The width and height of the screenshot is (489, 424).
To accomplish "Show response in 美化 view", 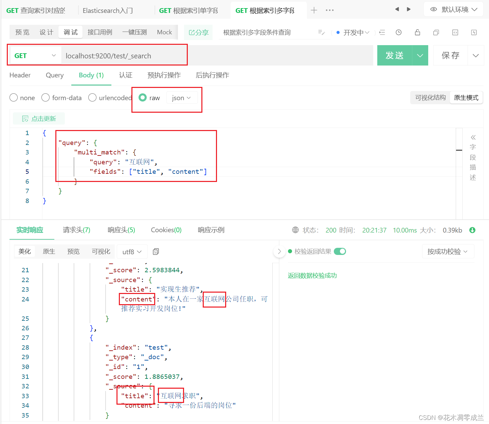I will click(24, 252).
